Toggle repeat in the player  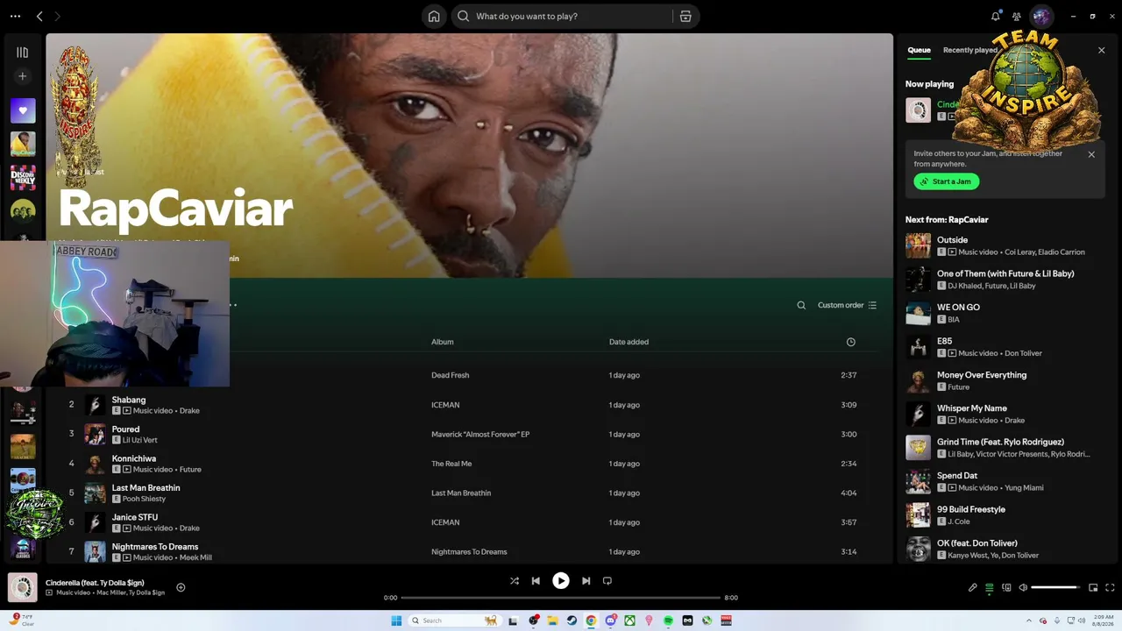coord(607,580)
